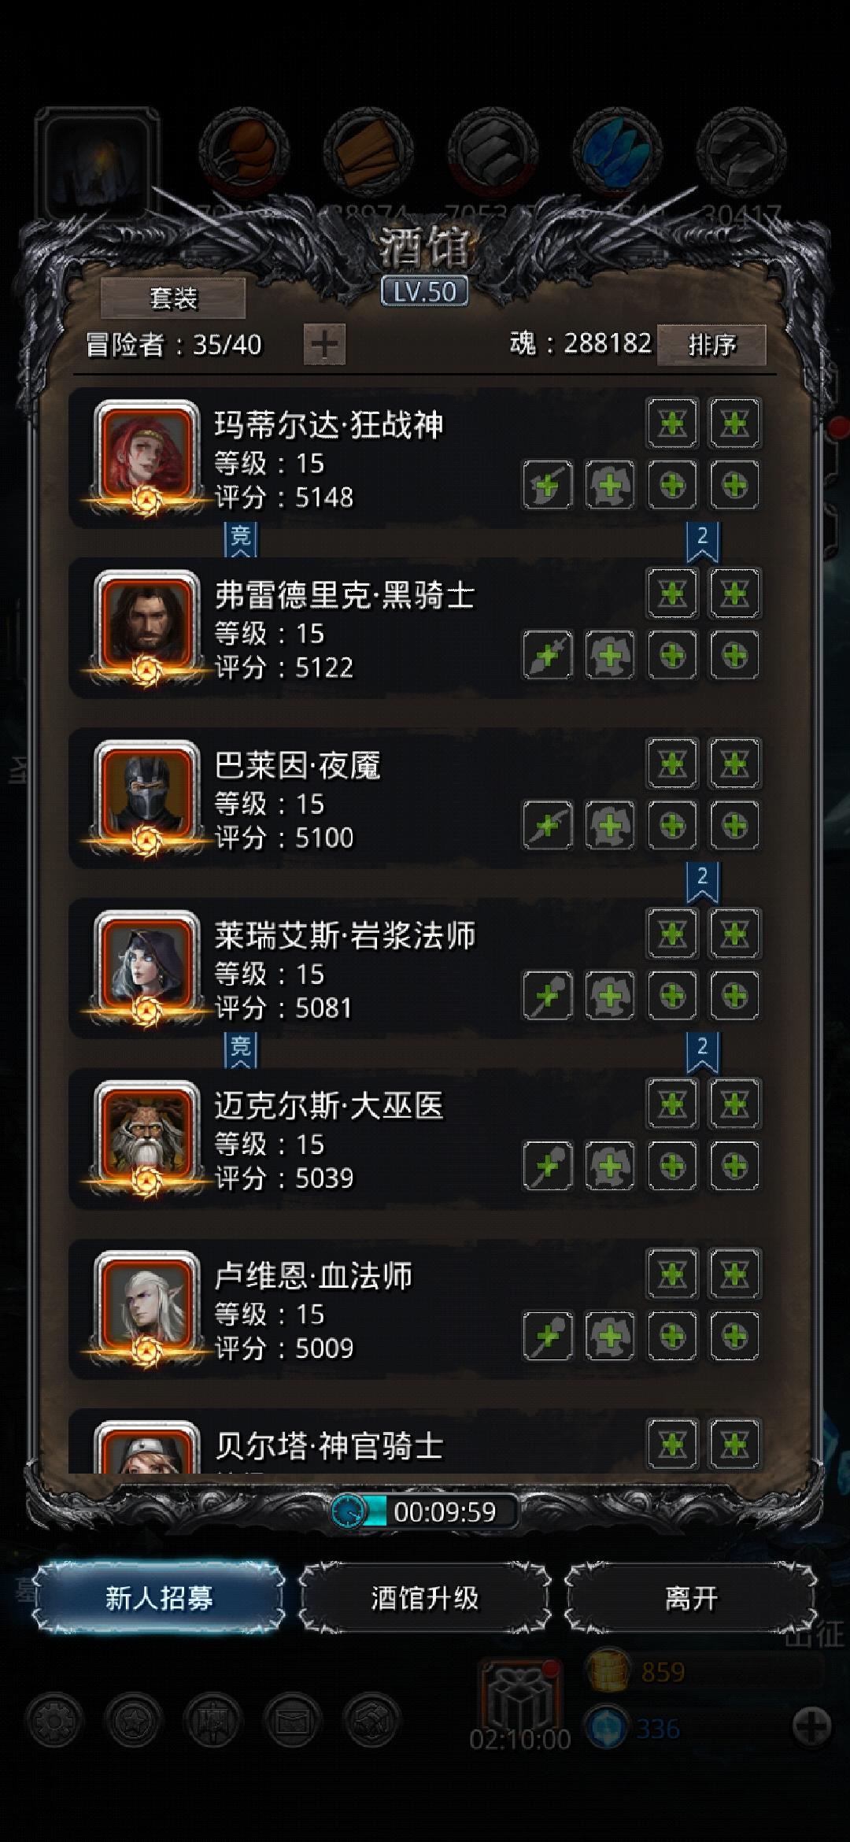Click the number 2 bookmark above 莱瑞艾斯·岩浆法师

pyautogui.click(x=703, y=882)
